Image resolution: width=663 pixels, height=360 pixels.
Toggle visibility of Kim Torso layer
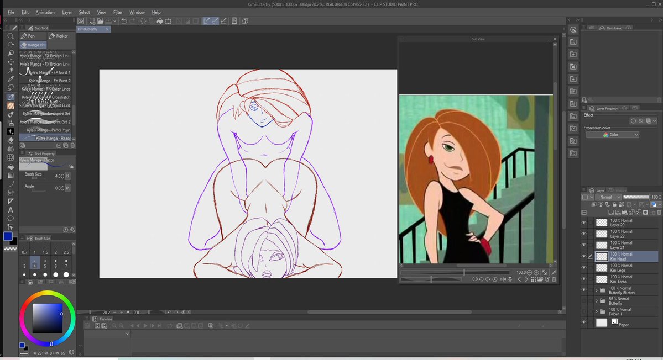pos(584,279)
